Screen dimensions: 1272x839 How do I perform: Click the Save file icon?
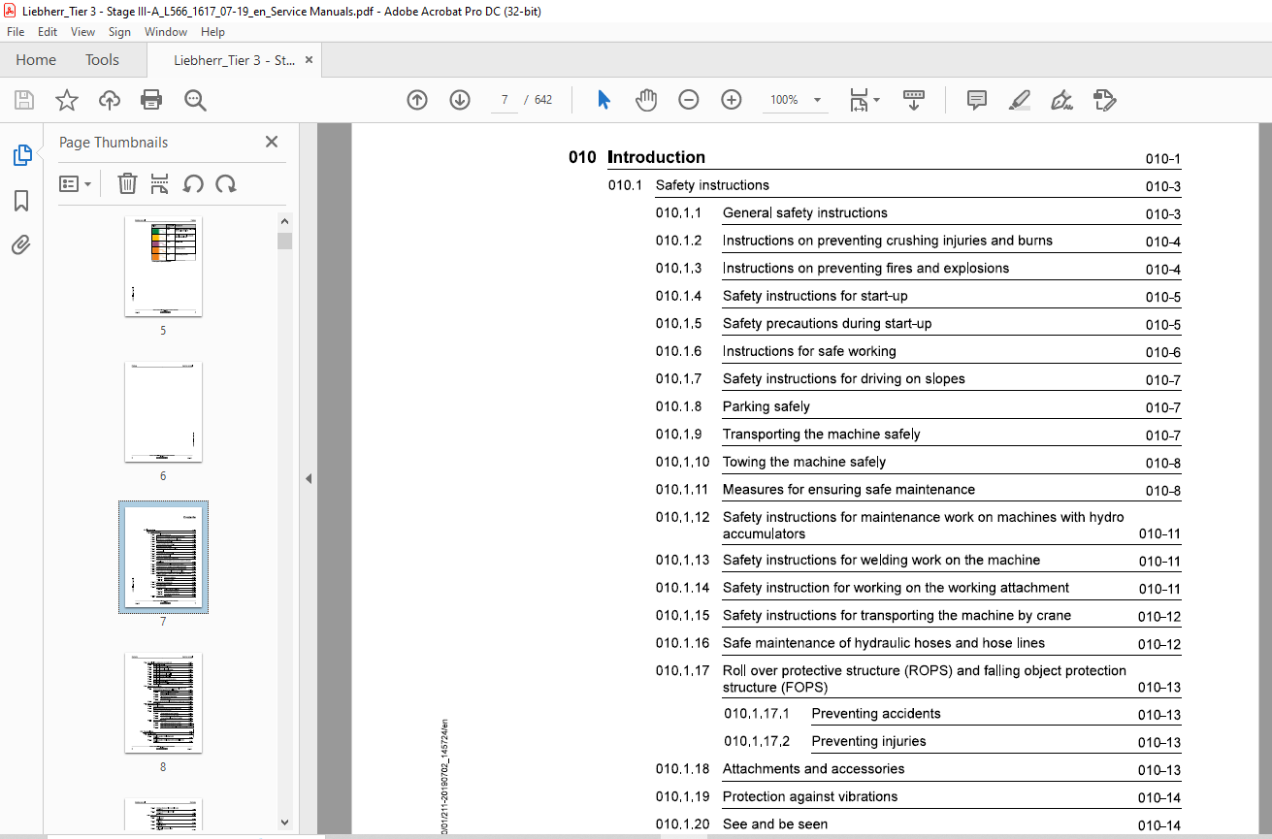click(x=24, y=100)
